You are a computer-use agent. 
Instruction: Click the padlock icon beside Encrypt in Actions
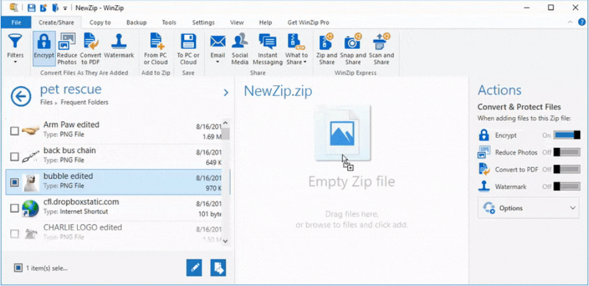(484, 136)
